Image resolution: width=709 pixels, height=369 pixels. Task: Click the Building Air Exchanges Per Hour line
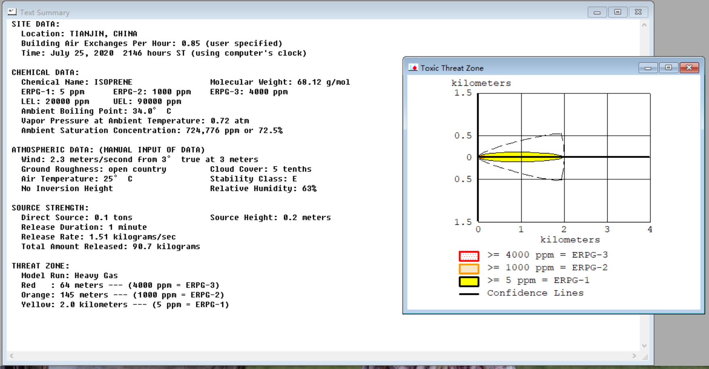[x=152, y=44]
